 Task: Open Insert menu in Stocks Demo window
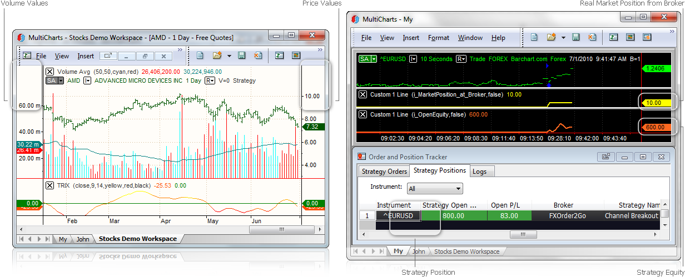pyautogui.click(x=86, y=56)
